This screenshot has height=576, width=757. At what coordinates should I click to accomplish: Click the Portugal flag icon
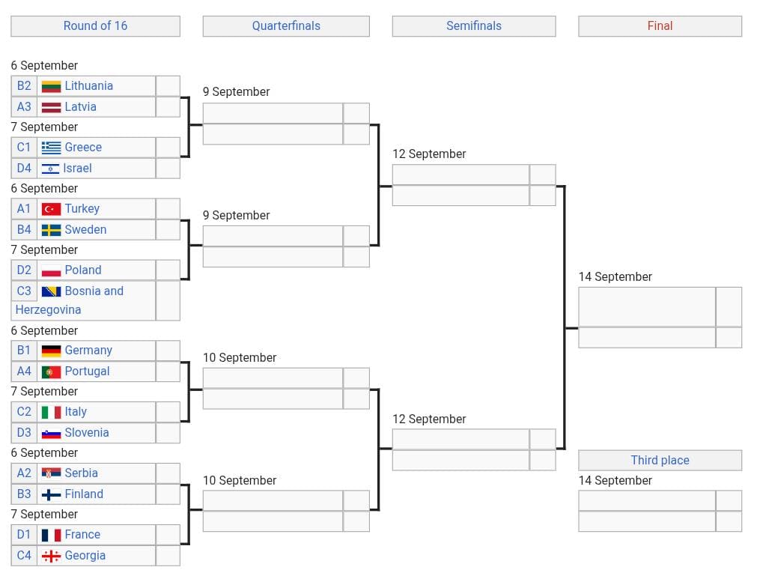(51, 372)
